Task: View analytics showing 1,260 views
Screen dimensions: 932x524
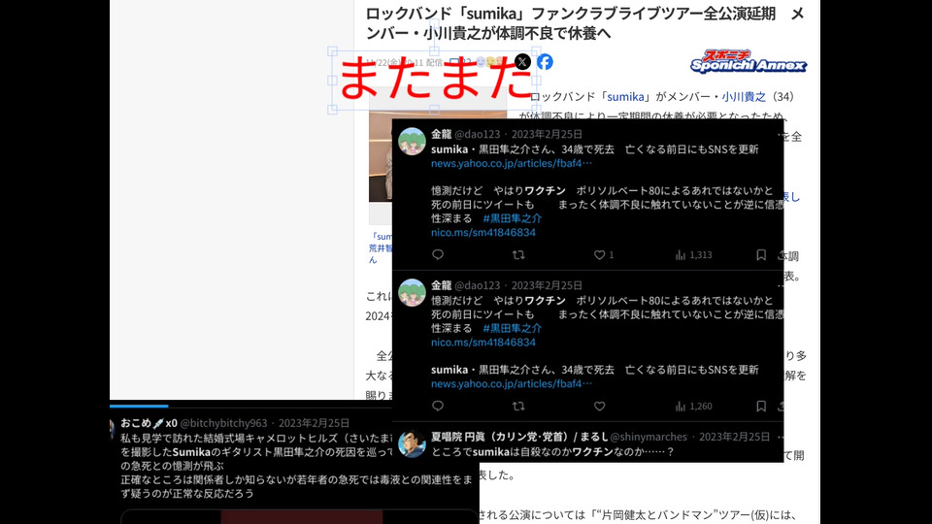Action: tap(693, 407)
